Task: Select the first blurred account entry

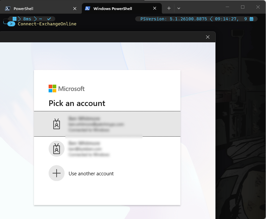Action: tap(107, 124)
